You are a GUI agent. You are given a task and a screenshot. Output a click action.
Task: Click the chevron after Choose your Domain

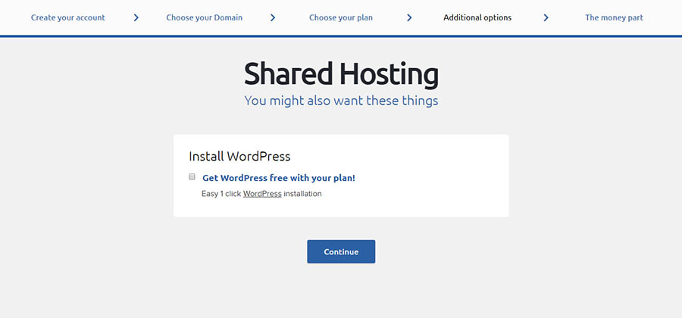coord(273,17)
